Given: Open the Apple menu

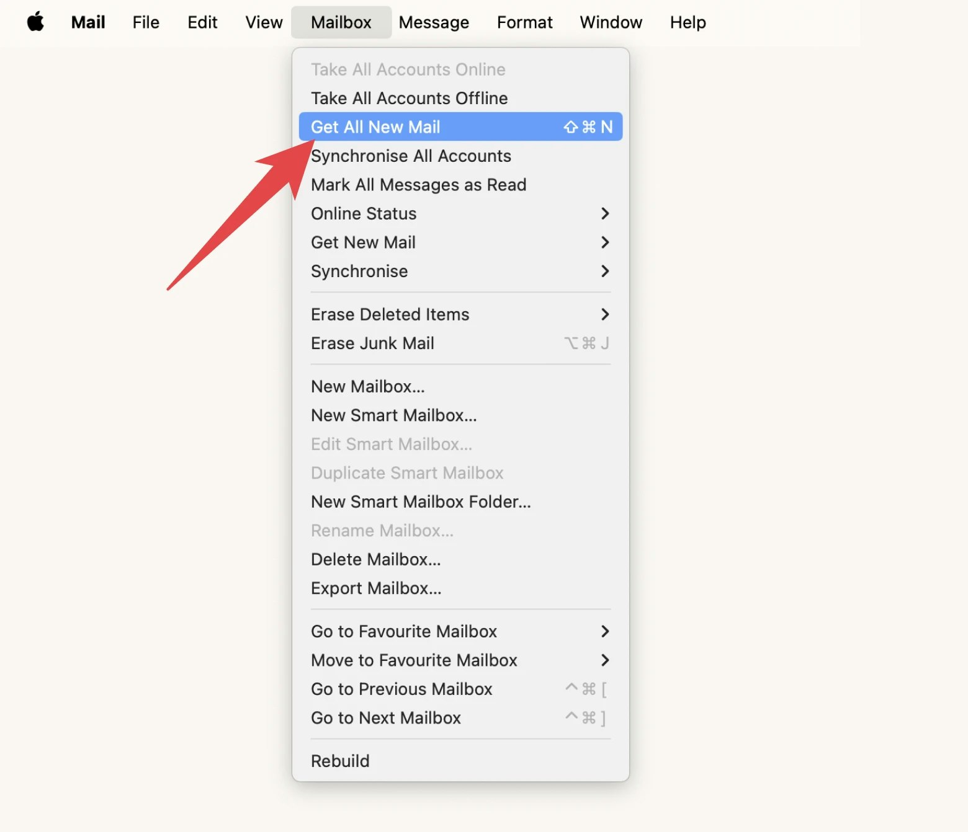Looking at the screenshot, I should pyautogui.click(x=35, y=22).
